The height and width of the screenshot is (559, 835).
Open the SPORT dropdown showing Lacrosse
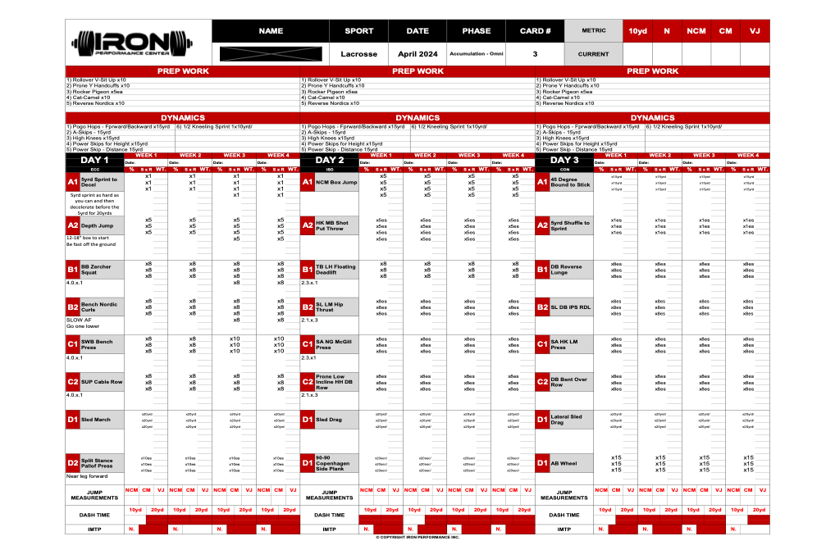(x=358, y=52)
